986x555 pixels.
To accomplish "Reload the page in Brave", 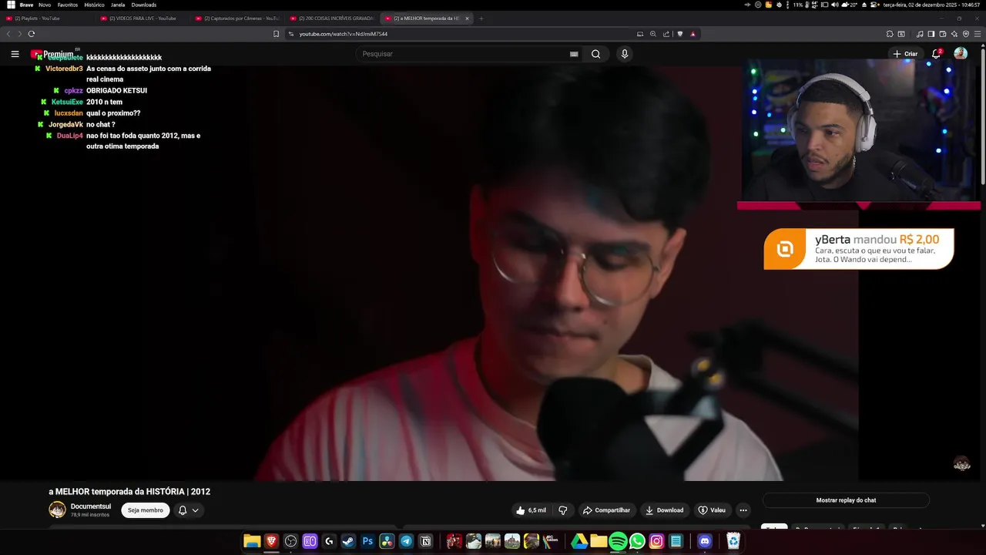I will (x=32, y=34).
